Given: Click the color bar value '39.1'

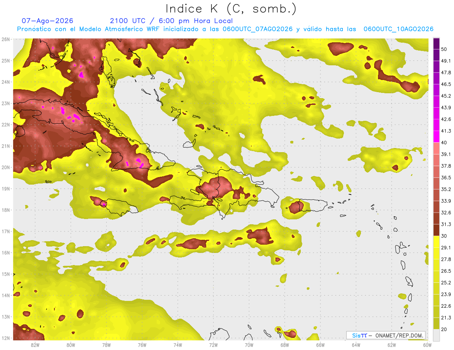Looking at the screenshot, I should click(x=446, y=154).
